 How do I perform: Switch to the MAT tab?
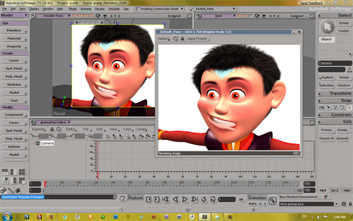pos(347,190)
